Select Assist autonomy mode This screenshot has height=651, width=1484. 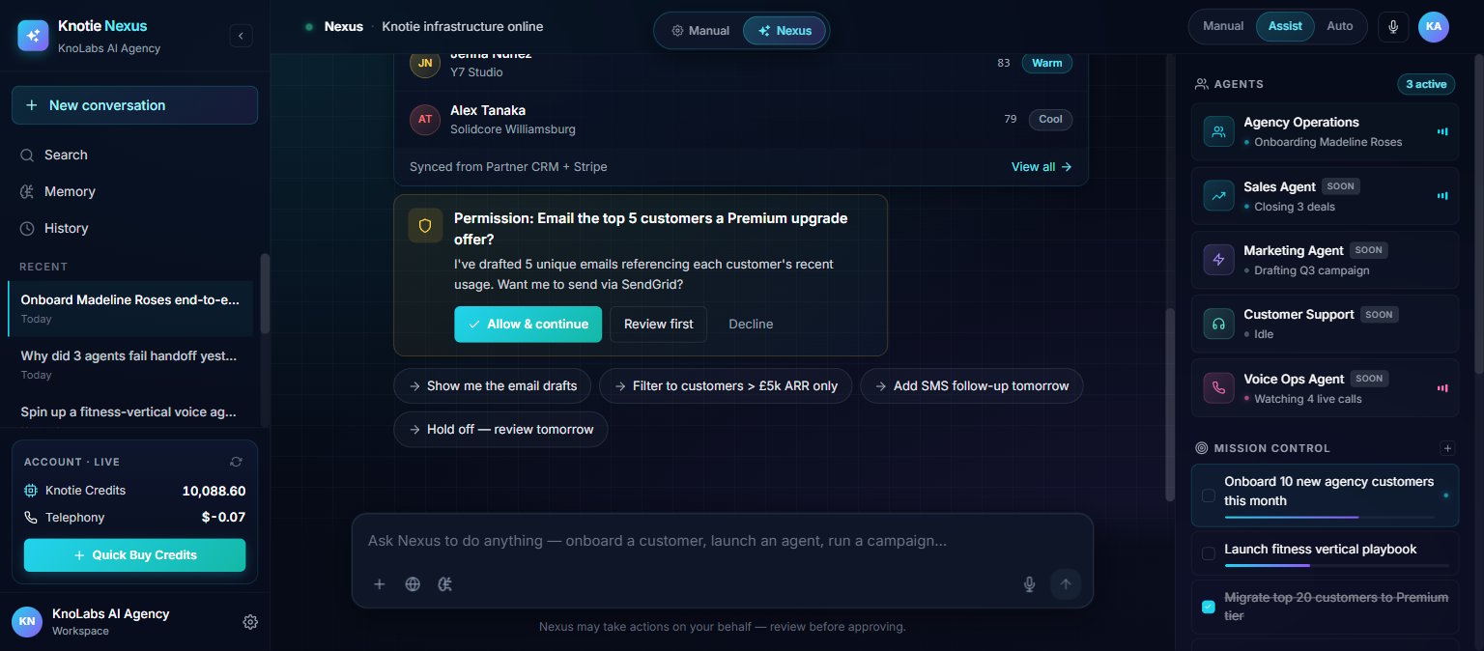(x=1285, y=26)
